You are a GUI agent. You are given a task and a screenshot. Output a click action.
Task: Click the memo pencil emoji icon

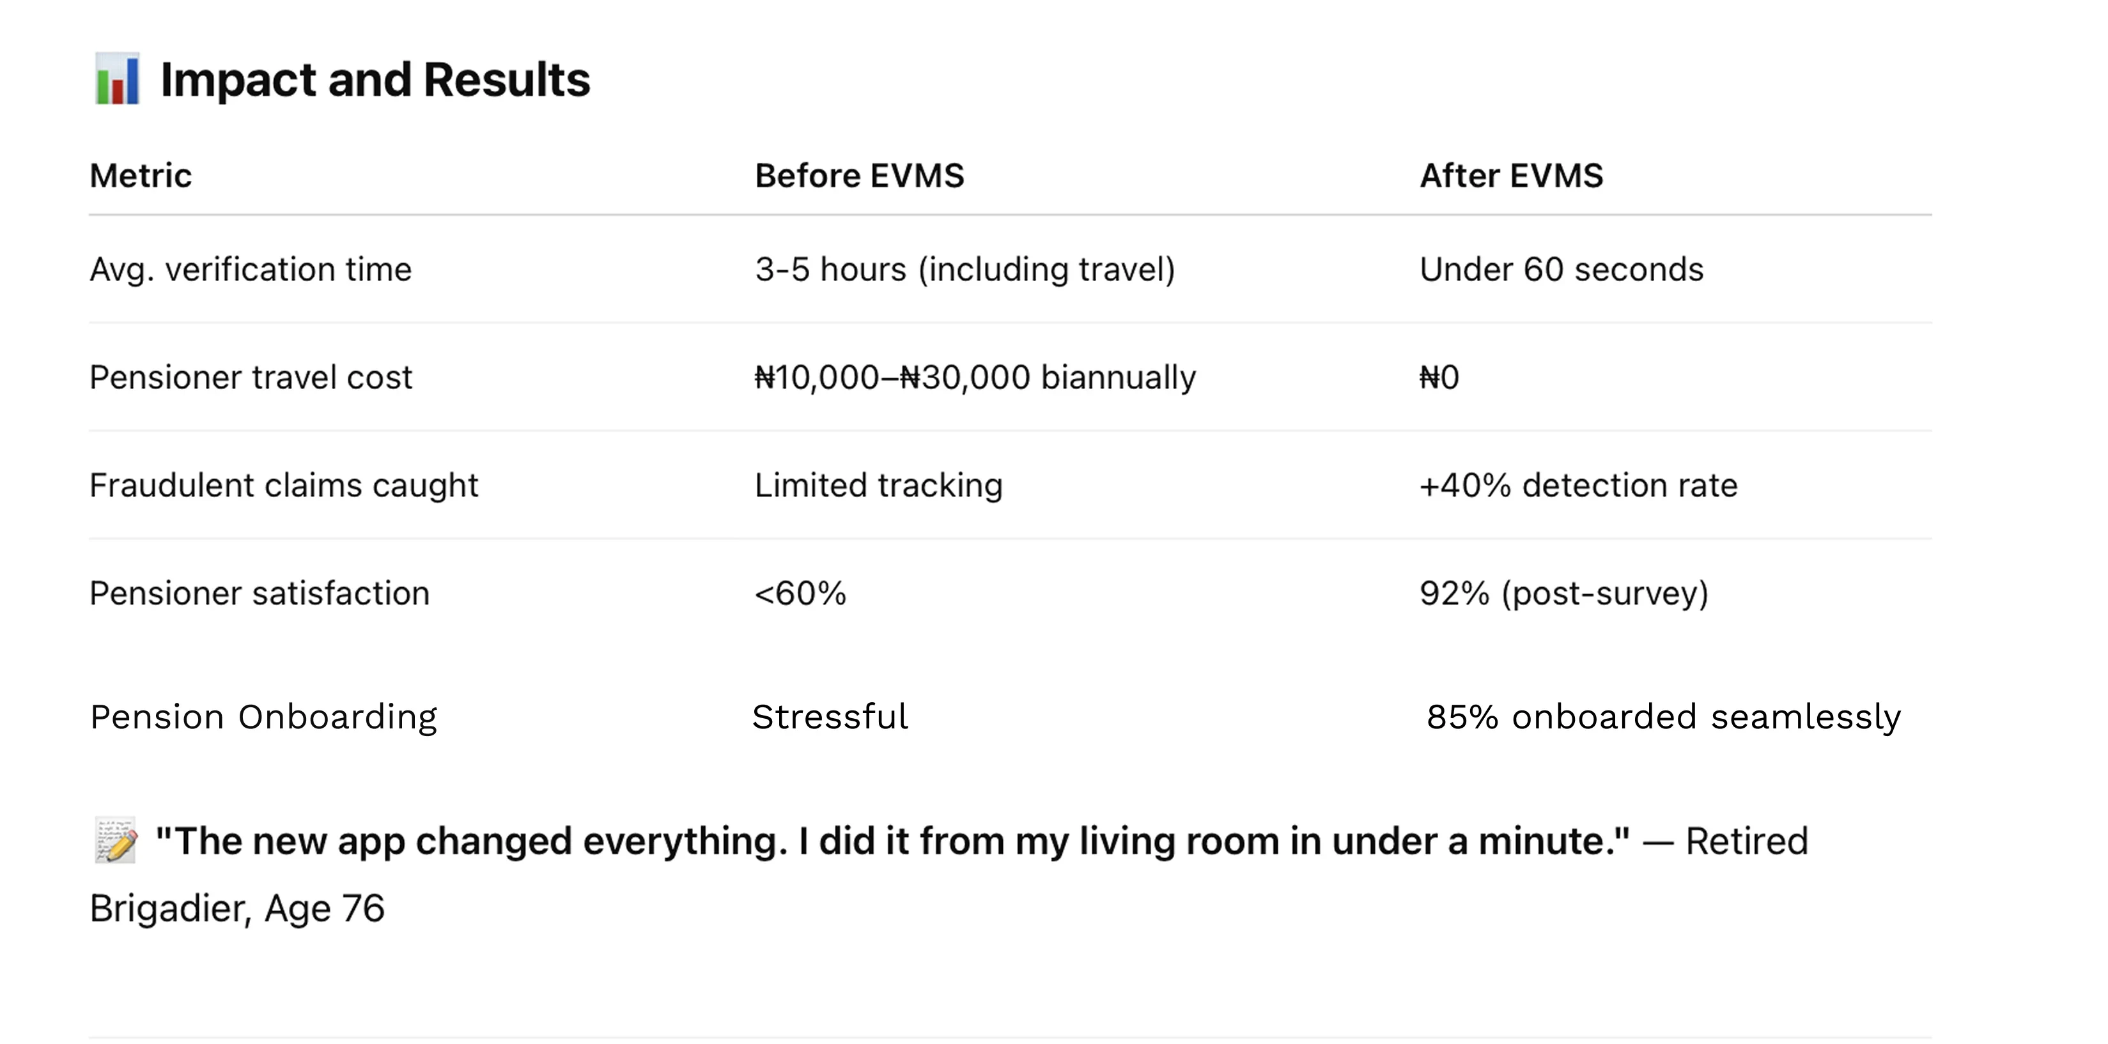click(x=116, y=840)
